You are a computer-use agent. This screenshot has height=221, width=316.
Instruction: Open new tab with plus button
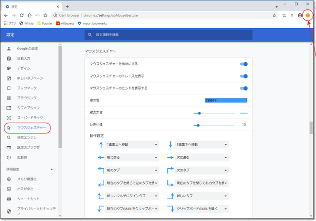click(x=67, y=6)
